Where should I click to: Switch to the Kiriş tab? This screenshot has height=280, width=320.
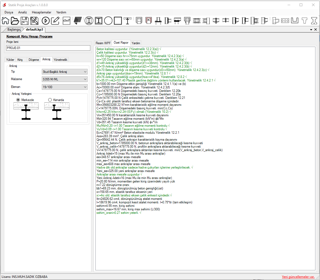(x=20, y=59)
